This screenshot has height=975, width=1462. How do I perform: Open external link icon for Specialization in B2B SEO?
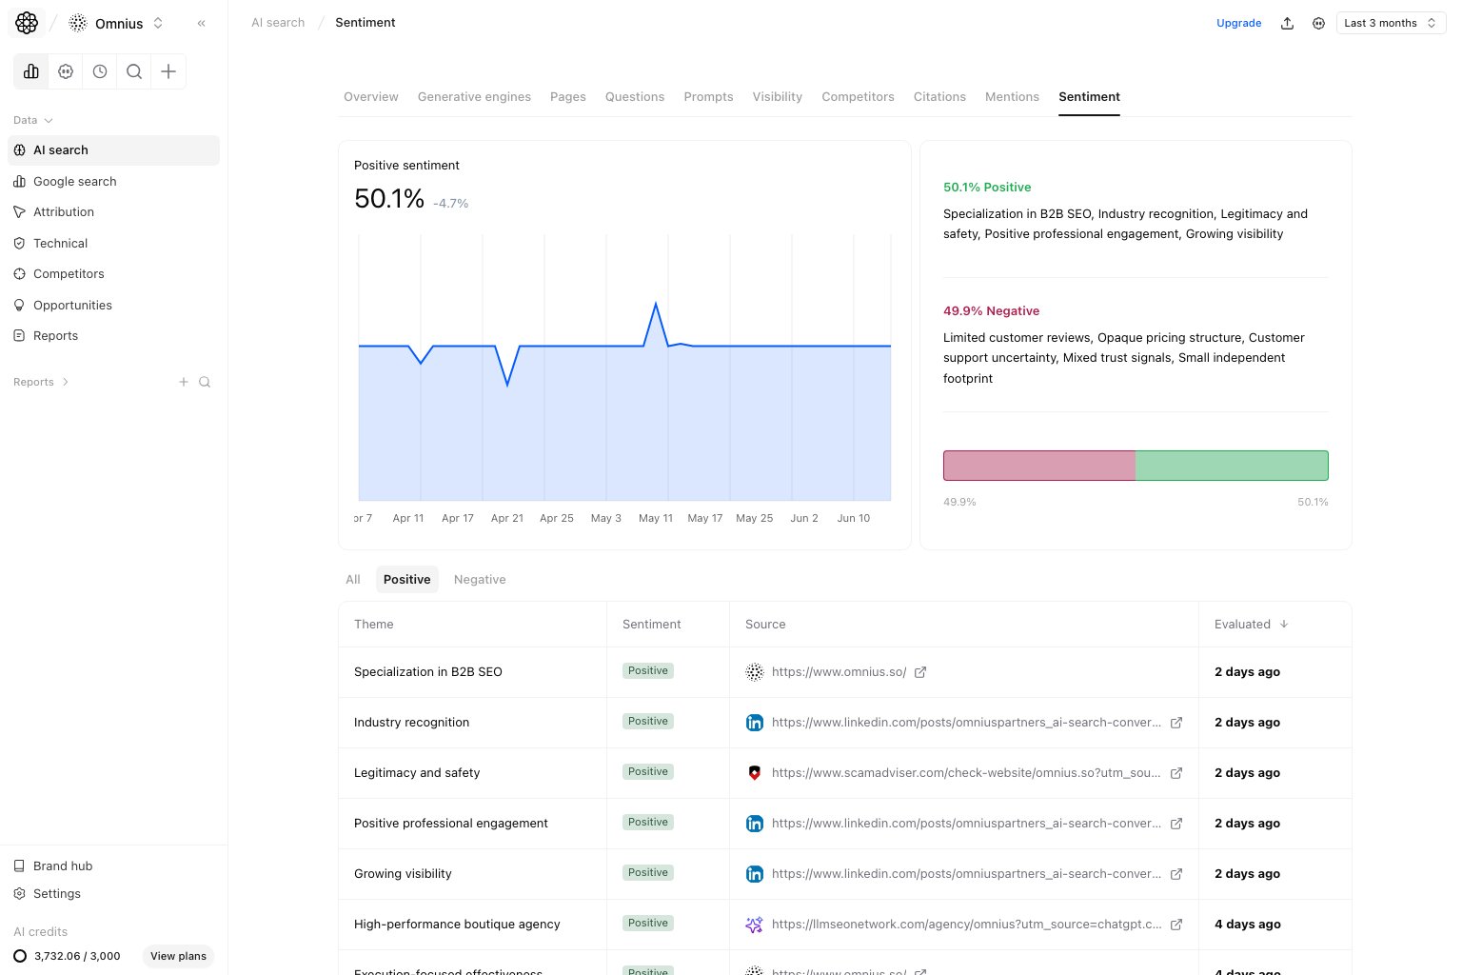coord(920,672)
